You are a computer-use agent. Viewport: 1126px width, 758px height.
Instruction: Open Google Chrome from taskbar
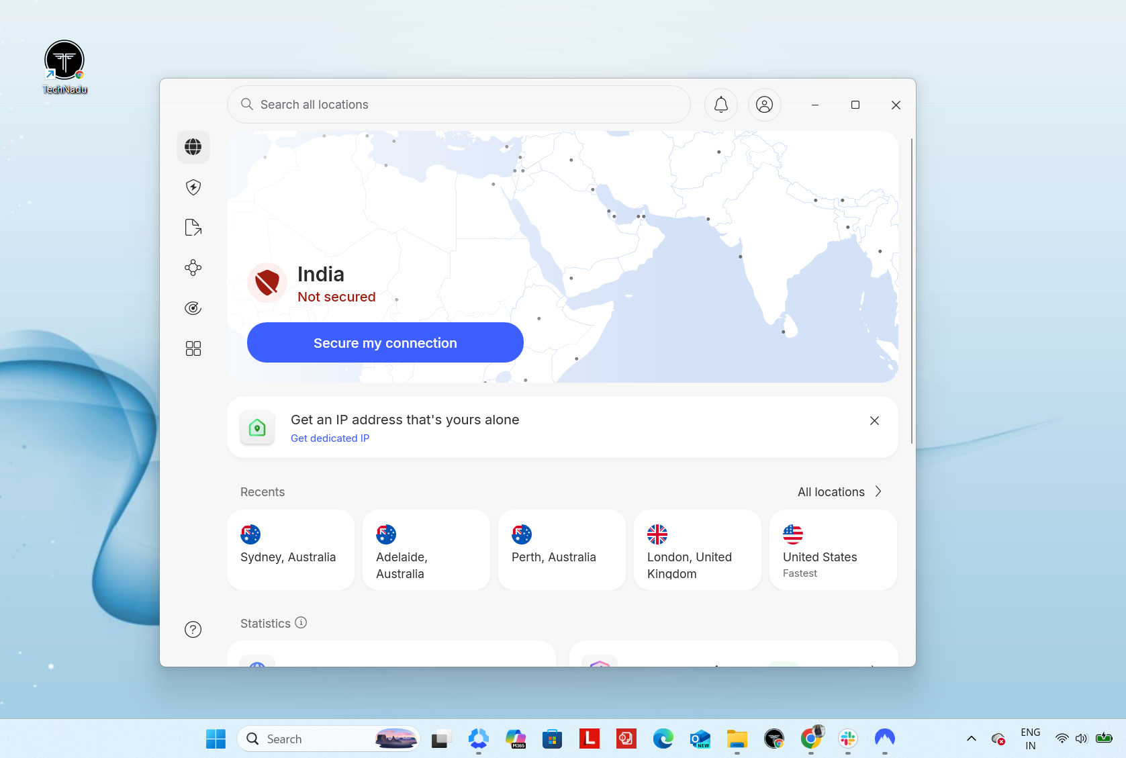(x=811, y=739)
